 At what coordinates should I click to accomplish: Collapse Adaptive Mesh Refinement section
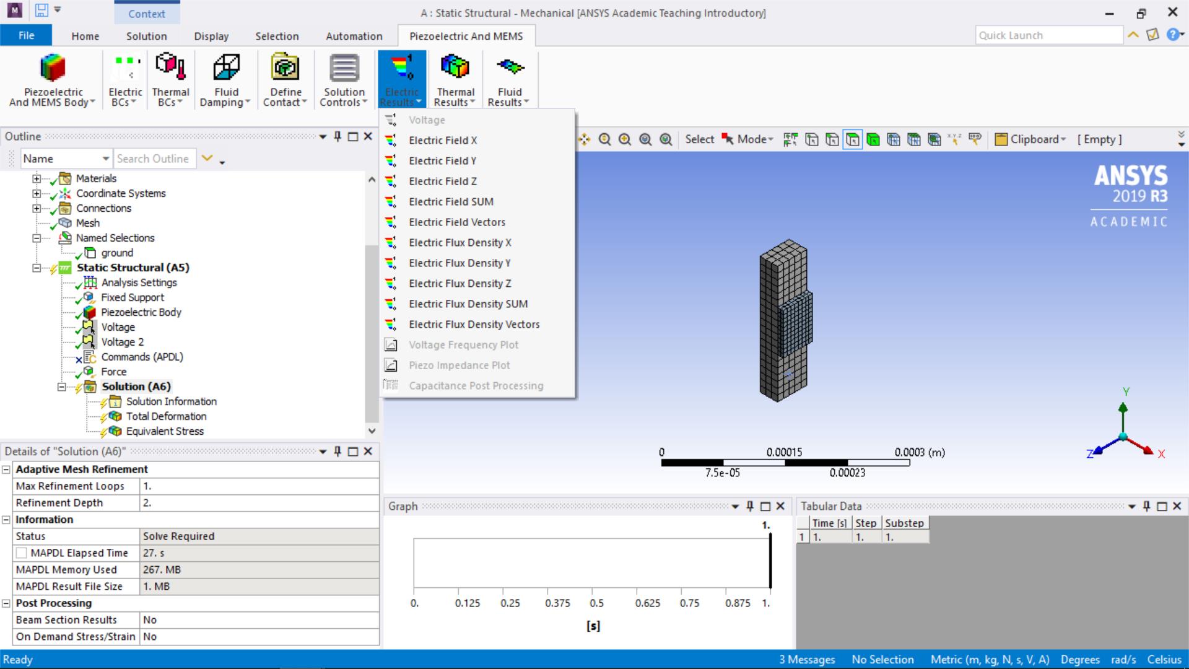[x=6, y=470]
